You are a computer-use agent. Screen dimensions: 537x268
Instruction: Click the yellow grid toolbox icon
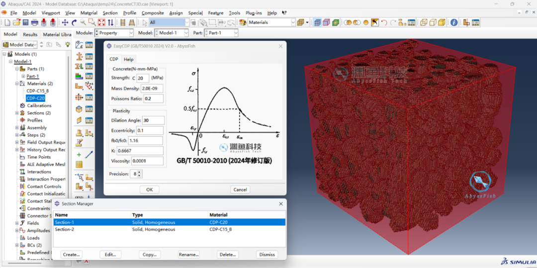pyautogui.click(x=79, y=164)
